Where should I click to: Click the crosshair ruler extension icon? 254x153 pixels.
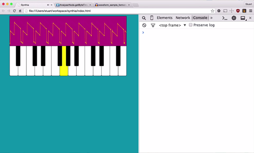tap(232, 11)
